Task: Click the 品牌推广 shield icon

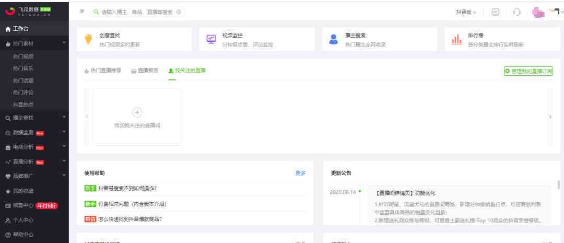Action: tap(8, 177)
